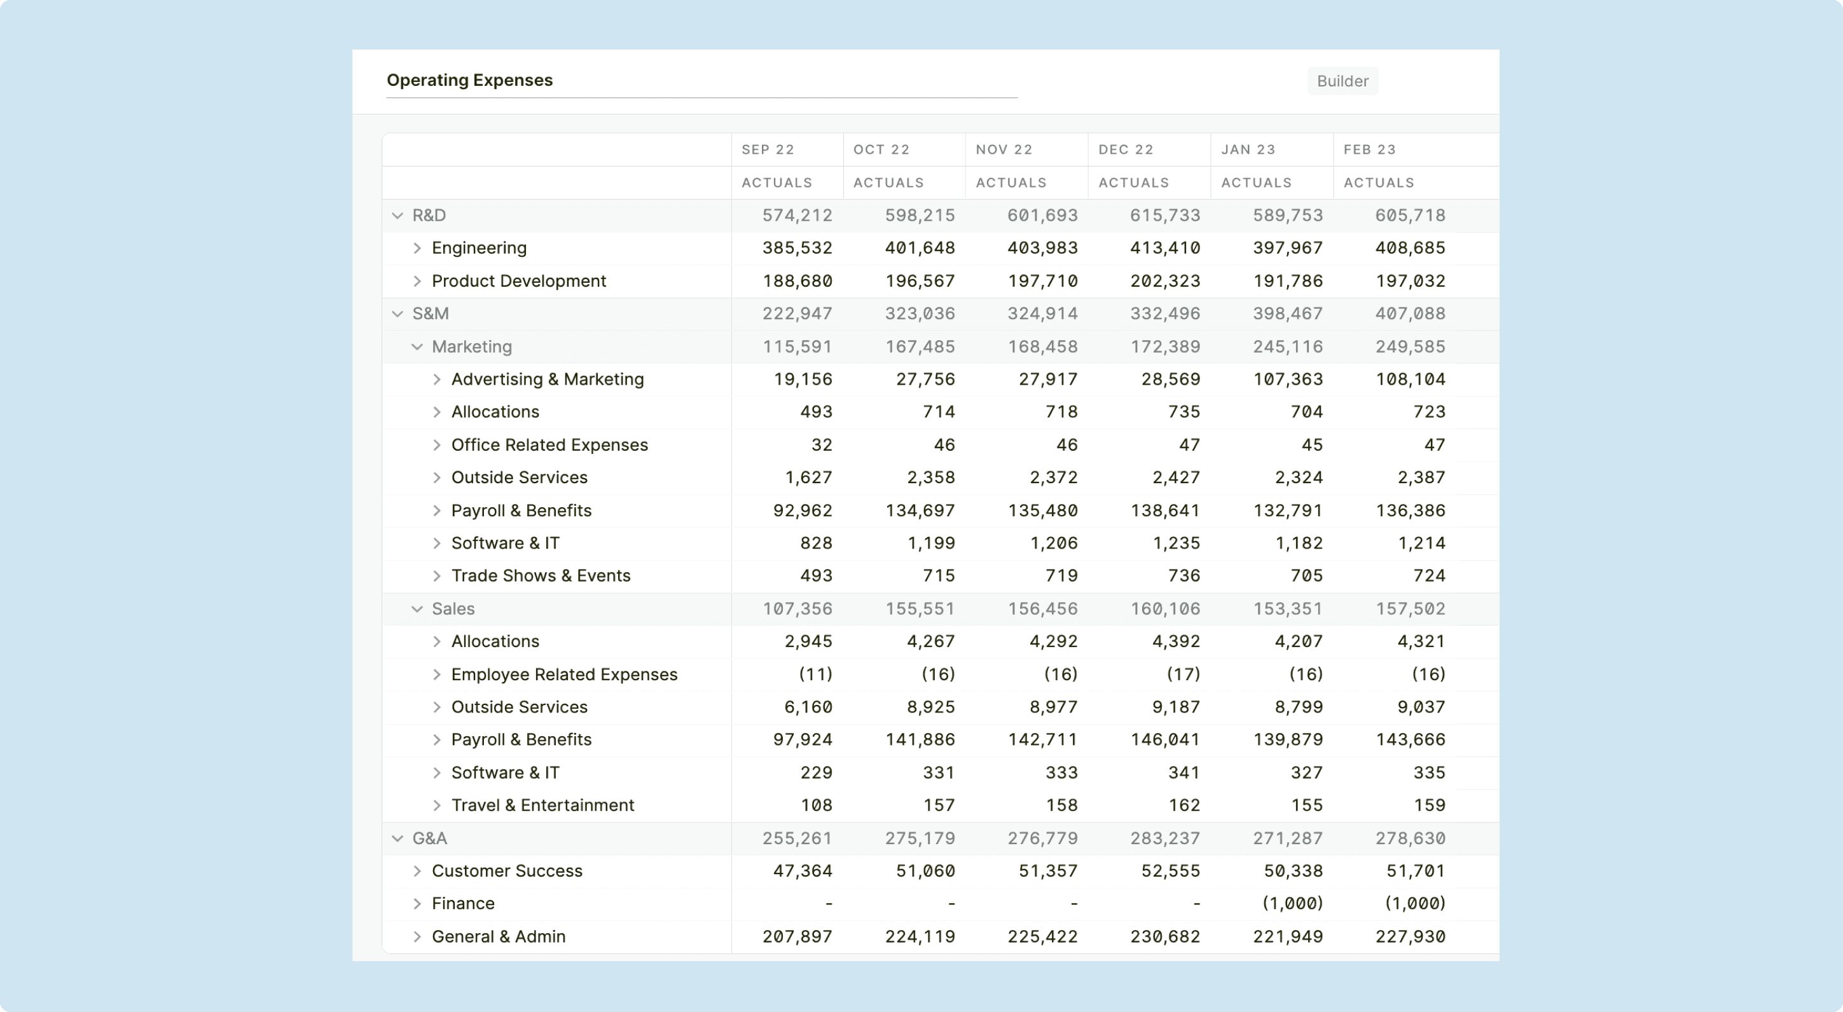Expand Advertising & Marketing row chevron

[436, 379]
